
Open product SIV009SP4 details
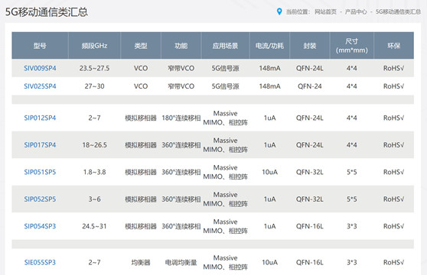tap(40, 68)
